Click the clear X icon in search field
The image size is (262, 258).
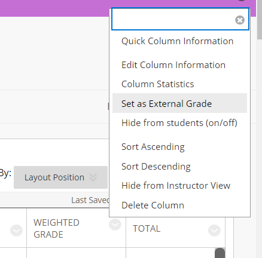pos(240,20)
